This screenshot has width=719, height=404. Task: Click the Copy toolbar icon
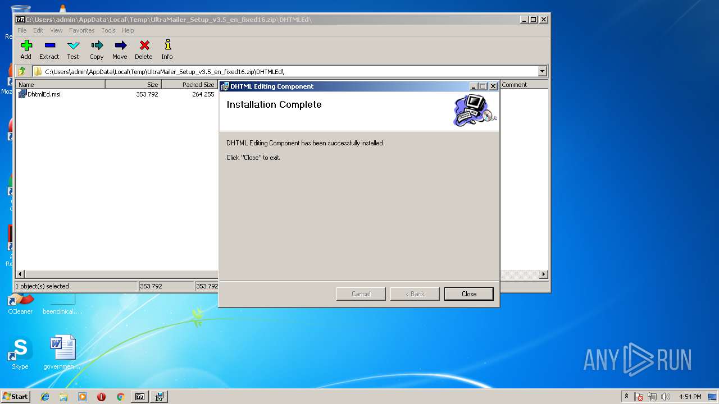click(x=97, y=49)
